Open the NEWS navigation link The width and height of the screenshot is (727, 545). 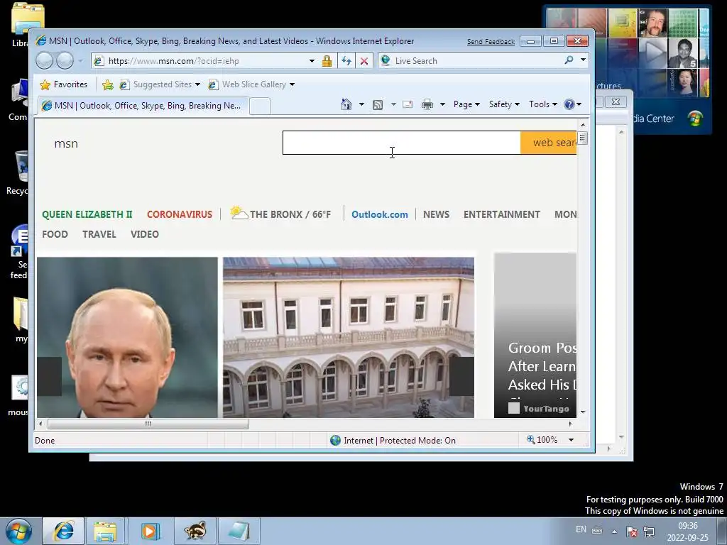pyautogui.click(x=437, y=214)
